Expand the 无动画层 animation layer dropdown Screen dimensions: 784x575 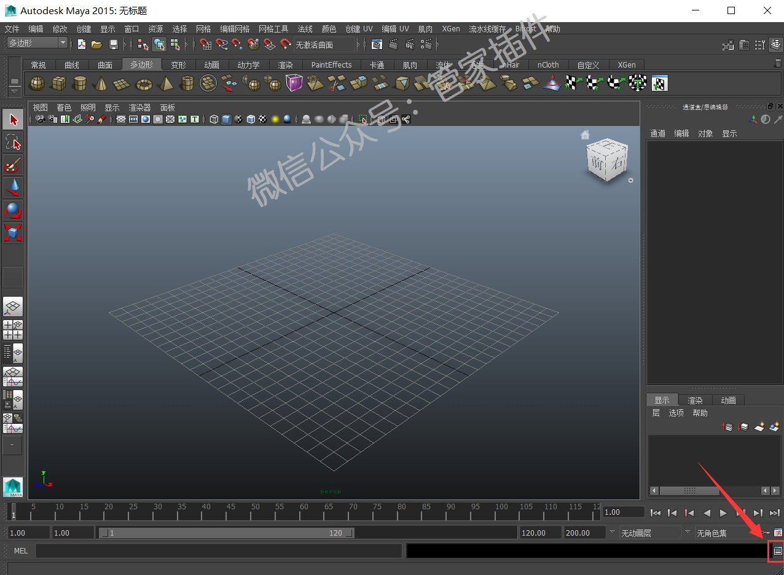(649, 533)
